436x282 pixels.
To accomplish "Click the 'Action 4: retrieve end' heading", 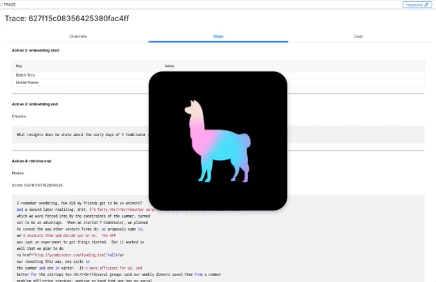I will (x=31, y=161).
